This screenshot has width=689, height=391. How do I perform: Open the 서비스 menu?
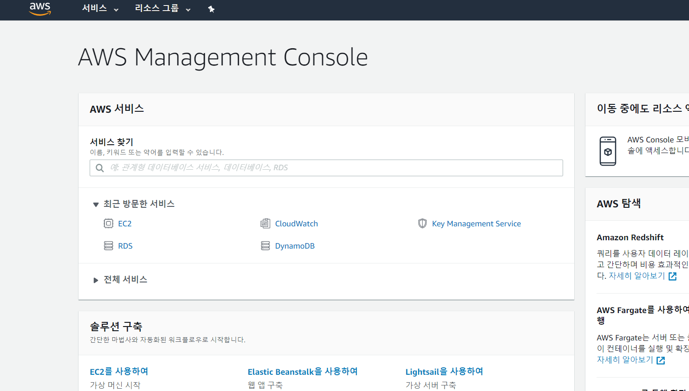tap(100, 8)
